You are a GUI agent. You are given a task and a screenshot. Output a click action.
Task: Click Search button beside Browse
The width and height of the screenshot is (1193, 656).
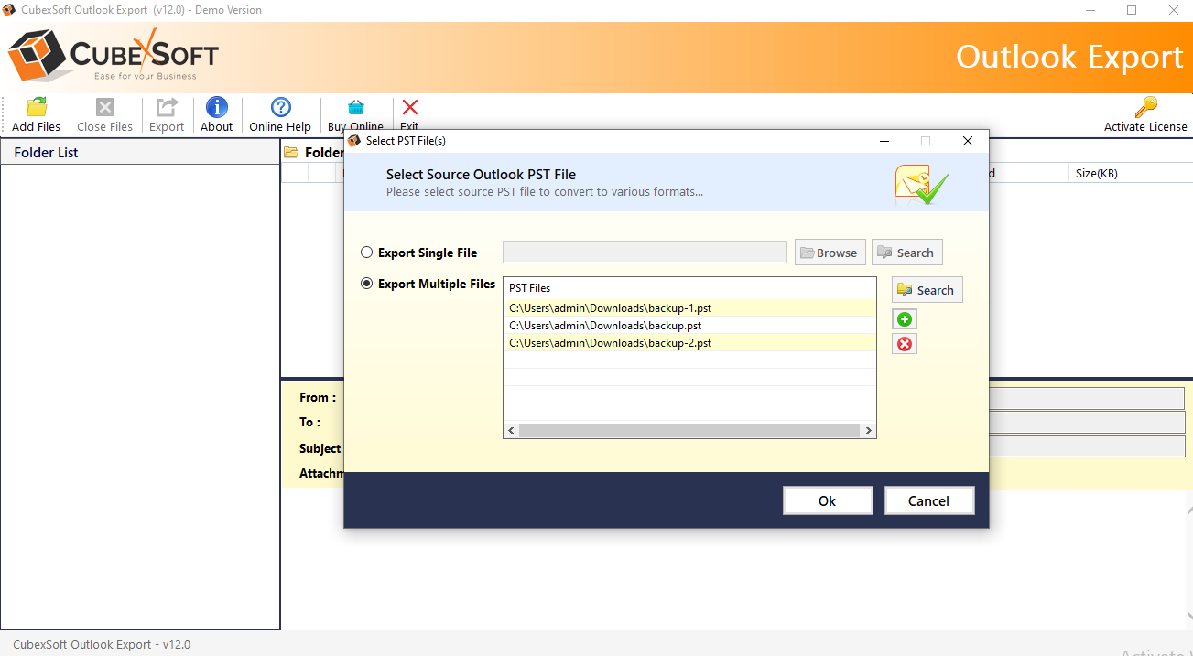tap(906, 253)
